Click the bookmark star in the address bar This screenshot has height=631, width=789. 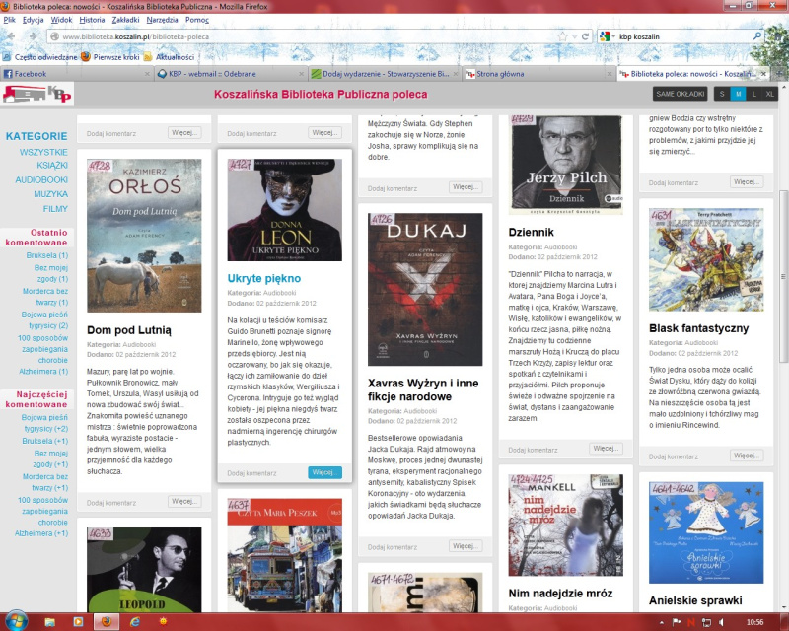pyautogui.click(x=560, y=36)
